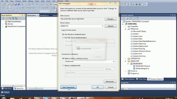Collapse the LINQLAYER folder
Screen dimensions: 177x99
tap(125, 61)
